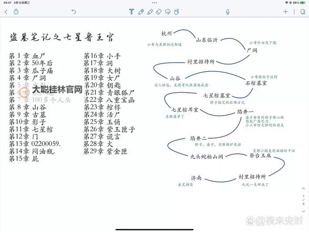Viewport: 309px width, 232px height.
Task: Tap chapter line 第3章 瓜子庙
Action: tap(31, 71)
